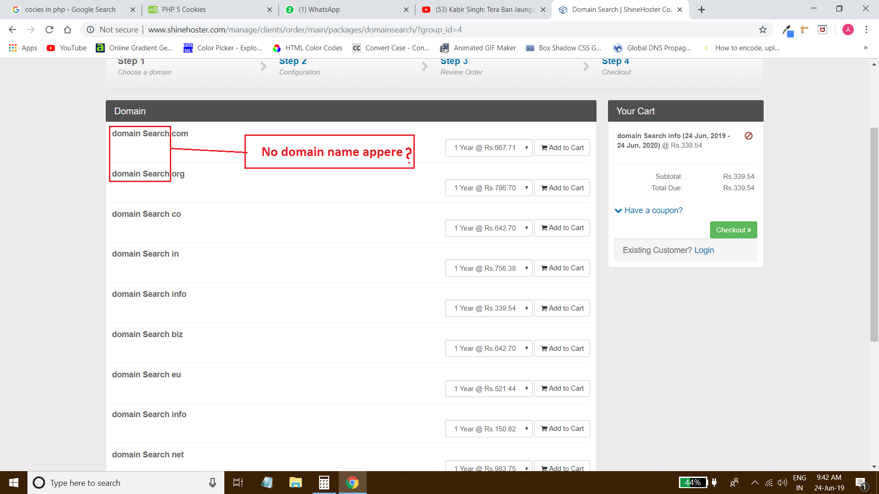Activate Cortana microphone in taskbar
Screen dimensions: 879x494
coord(212,483)
